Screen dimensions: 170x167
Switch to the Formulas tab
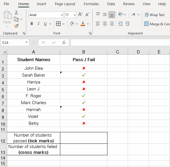[x=91, y=4]
